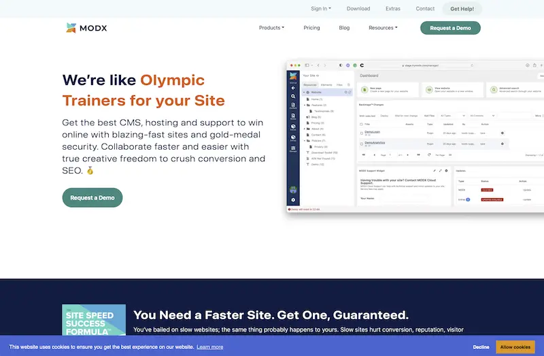
Task: Click the gear icon in the MODX Support Widget
Action: pyautogui.click(x=446, y=171)
